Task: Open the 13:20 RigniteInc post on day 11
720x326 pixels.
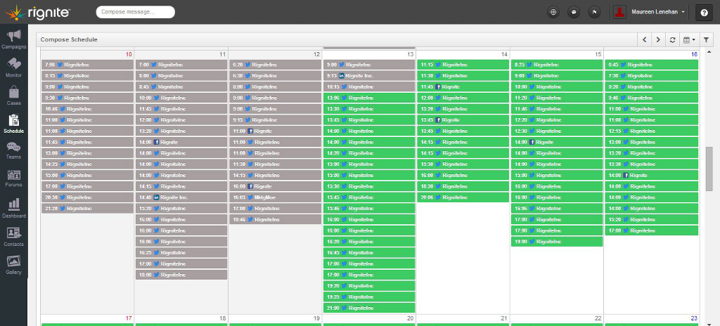Action: [181, 131]
